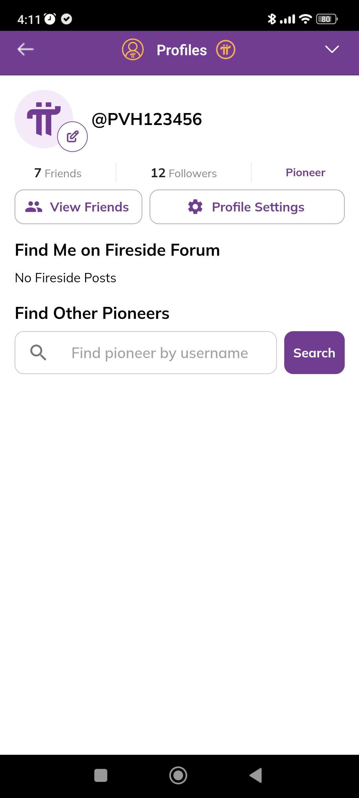Tap the Android recent apps square
Viewport: 359px width, 798px height.
101,775
